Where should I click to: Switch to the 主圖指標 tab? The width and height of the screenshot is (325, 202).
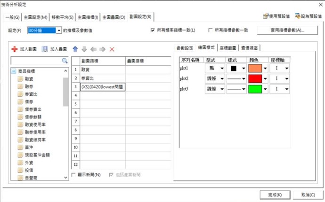88,17
